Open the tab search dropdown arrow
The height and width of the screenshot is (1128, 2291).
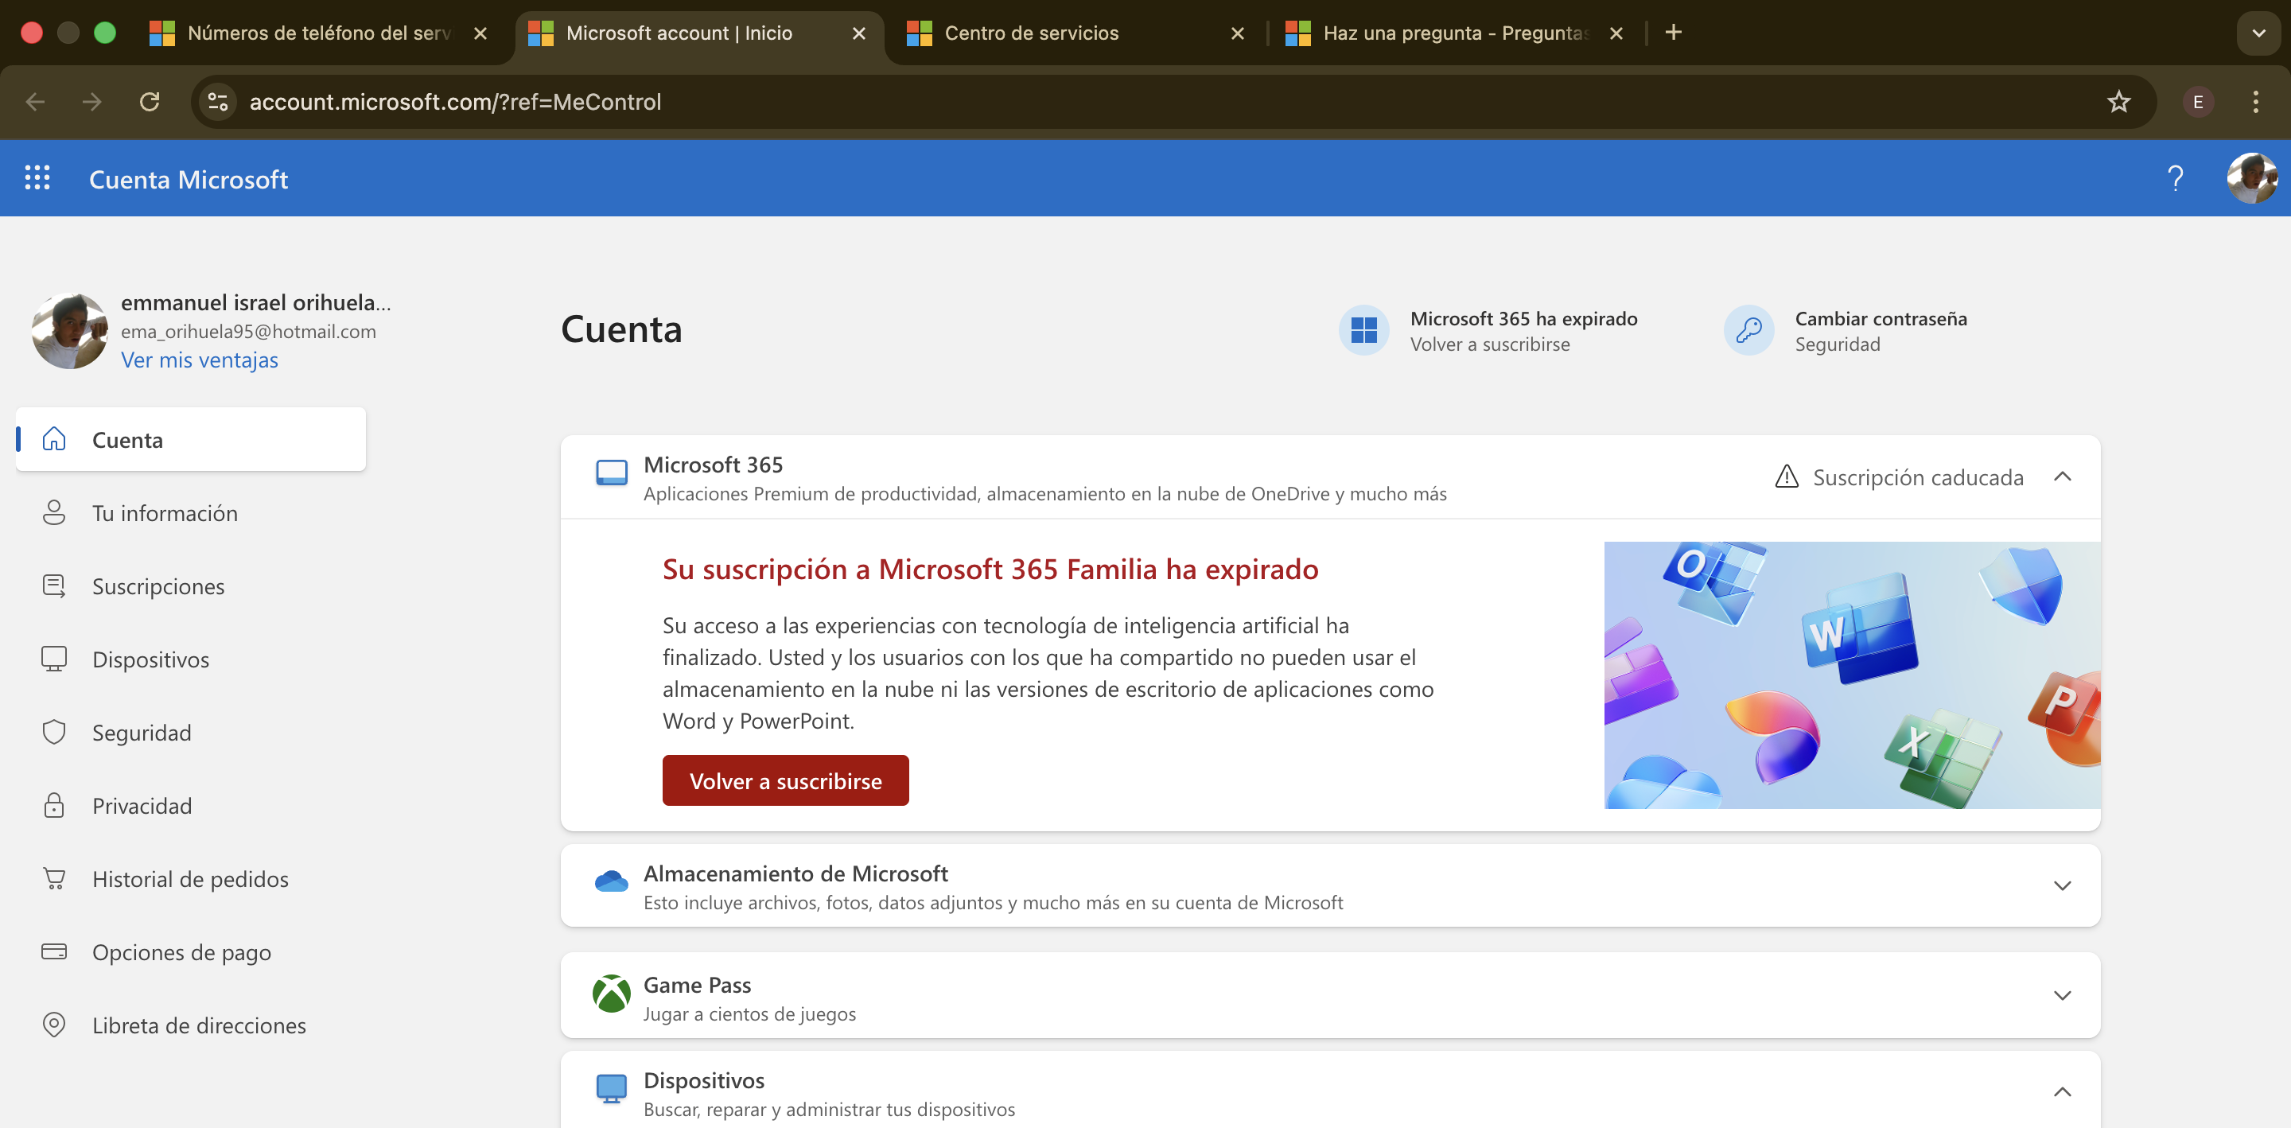point(2258,33)
